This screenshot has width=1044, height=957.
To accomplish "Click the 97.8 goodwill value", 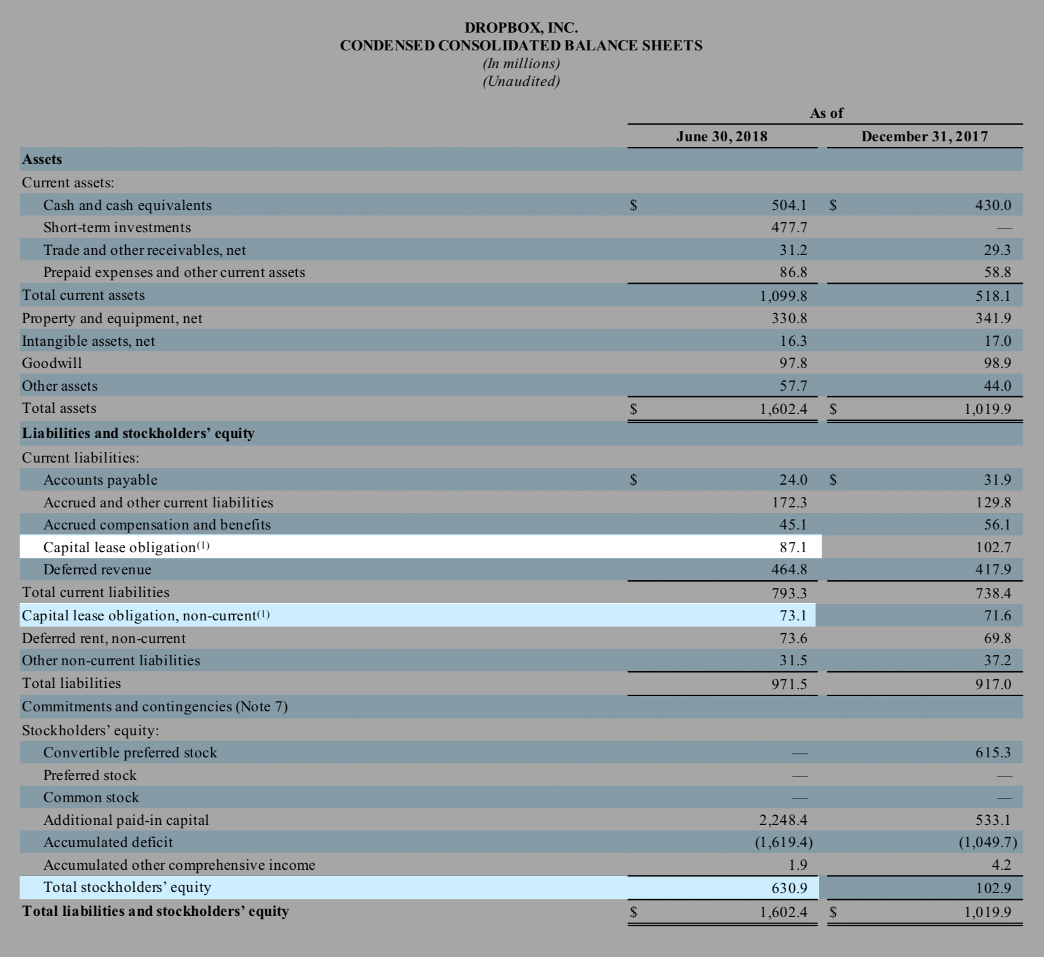I will 793,363.
